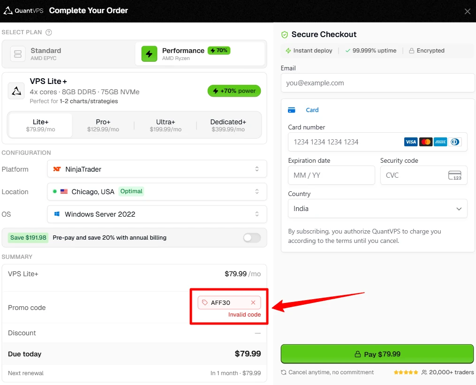476x385 pixels.
Task: Click the green lightning Performance icon
Action: [149, 54]
